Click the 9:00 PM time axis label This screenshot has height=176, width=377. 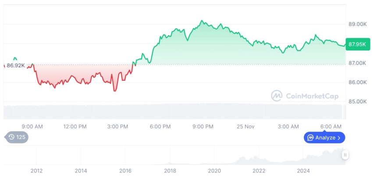[203, 126]
